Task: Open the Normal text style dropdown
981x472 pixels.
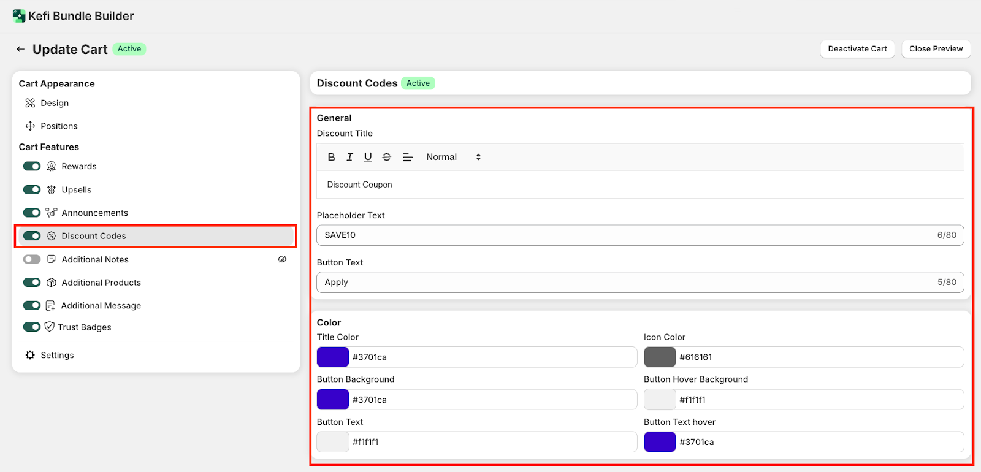Action: 453,157
